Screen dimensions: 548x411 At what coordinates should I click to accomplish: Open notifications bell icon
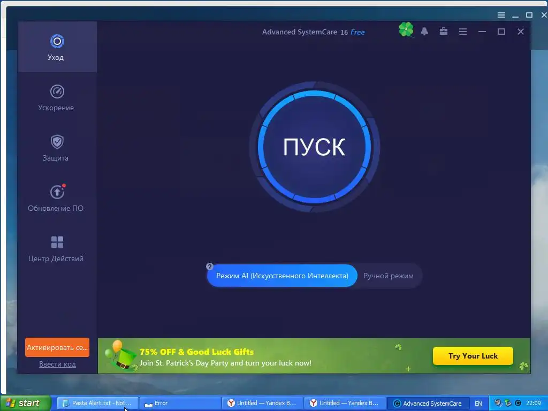click(424, 32)
